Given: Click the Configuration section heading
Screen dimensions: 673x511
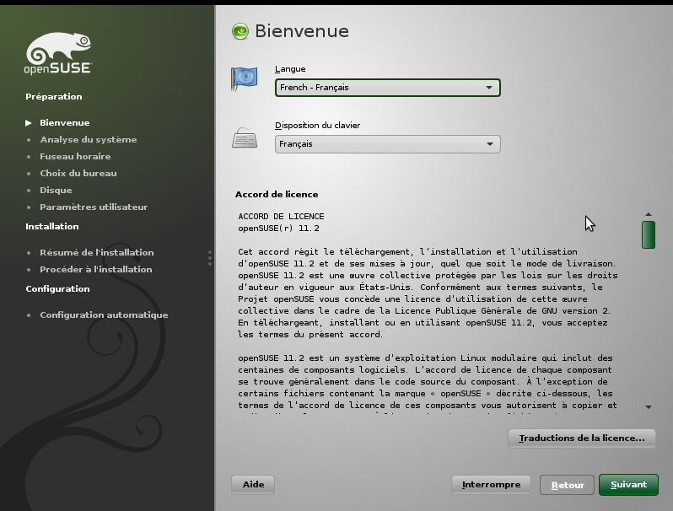Looking at the screenshot, I should coord(57,288).
